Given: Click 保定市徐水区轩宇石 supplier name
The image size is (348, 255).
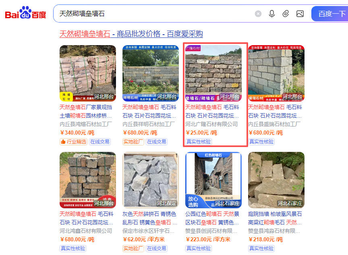Looking at the screenshot, I should 148,231.
